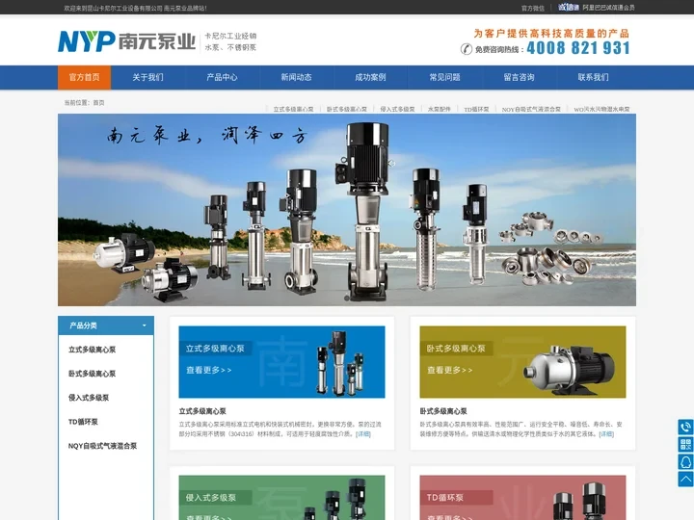694x520 pixels.
Task: Click [详细] link in 立式多级离心泵 description
Action: pyautogui.click(x=363, y=434)
